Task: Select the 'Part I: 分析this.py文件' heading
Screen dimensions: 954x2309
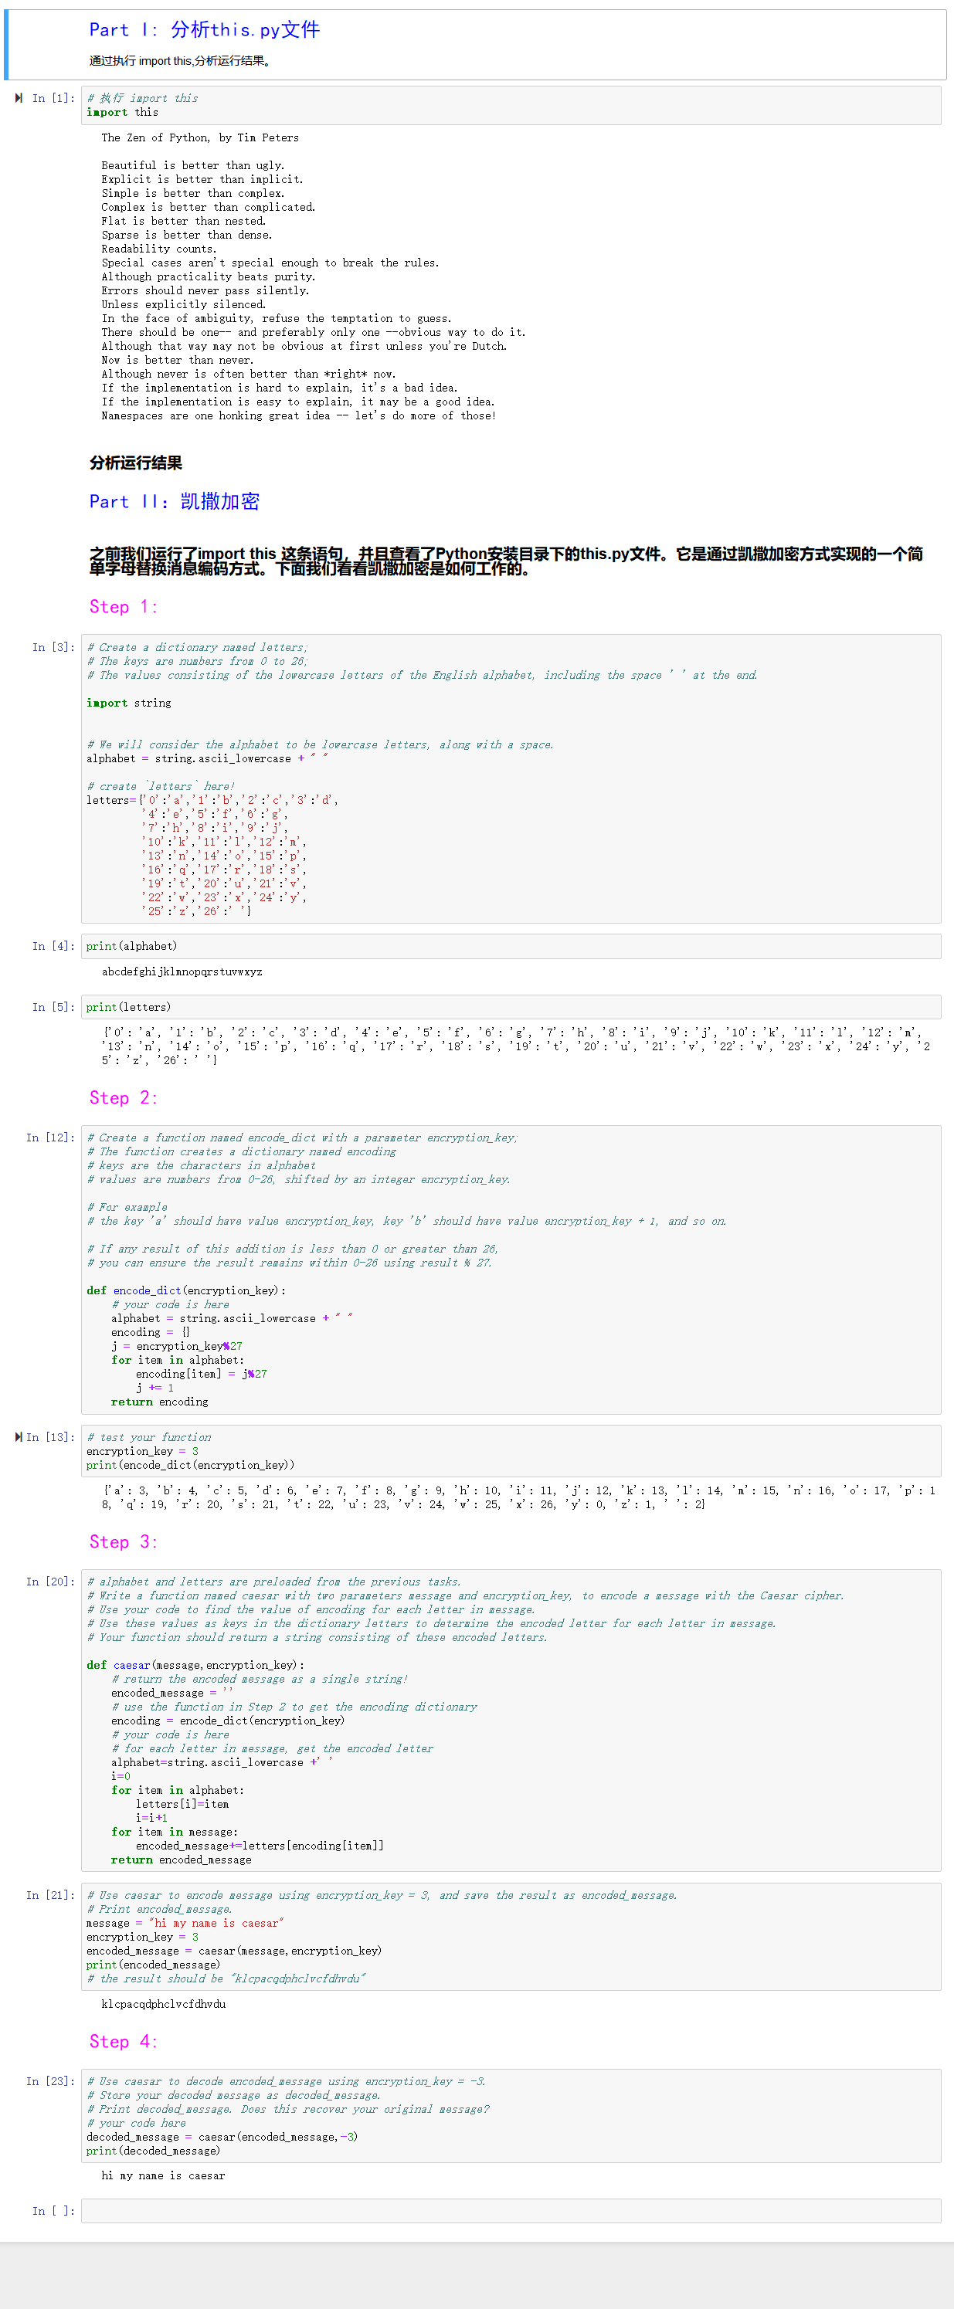Action: click(x=205, y=29)
